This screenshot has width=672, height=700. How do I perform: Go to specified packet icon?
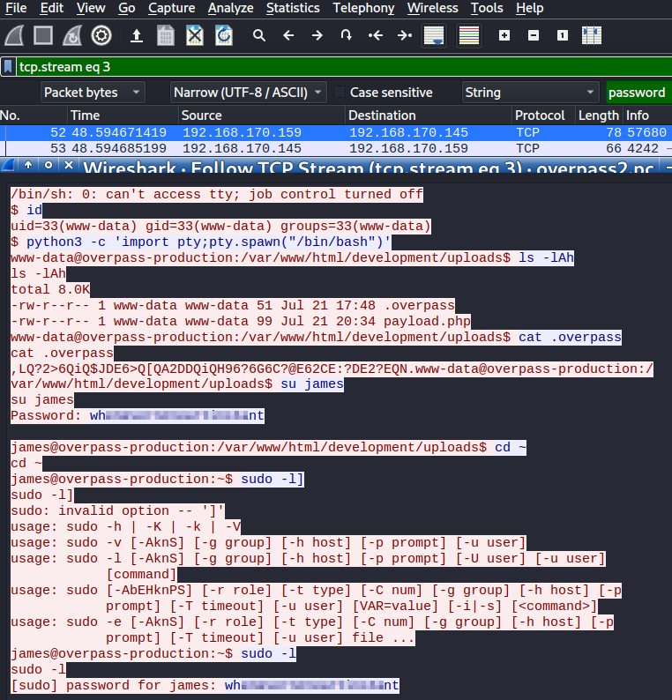[346, 35]
